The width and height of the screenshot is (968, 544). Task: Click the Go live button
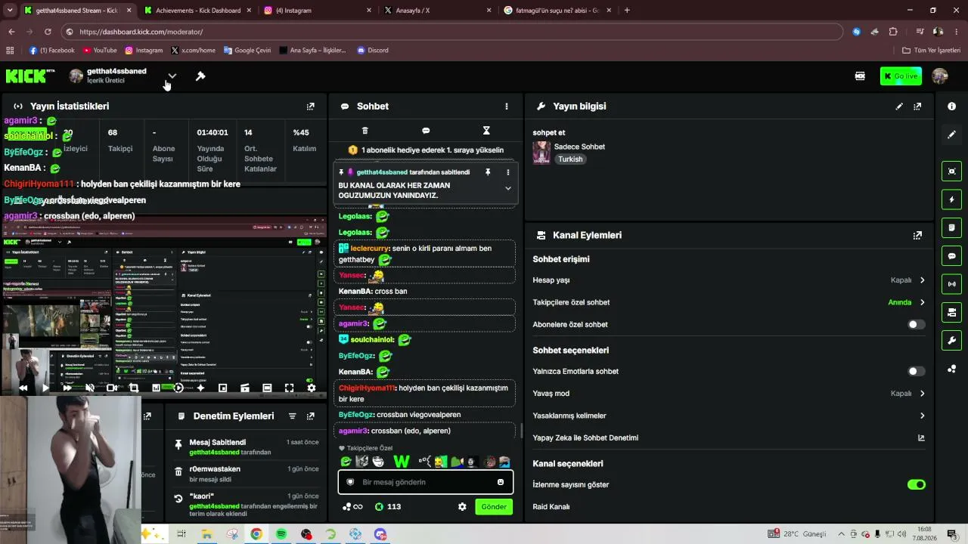(901, 76)
